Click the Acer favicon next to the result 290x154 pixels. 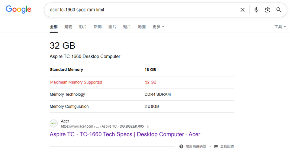(x=54, y=124)
